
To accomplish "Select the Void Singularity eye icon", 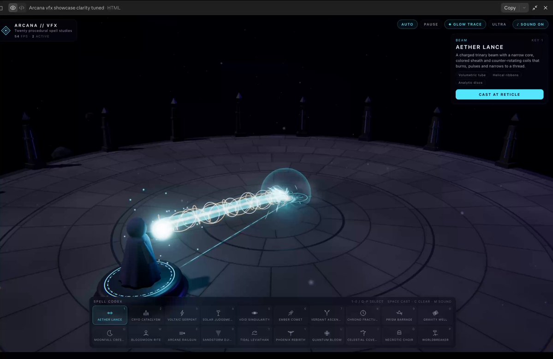I will (254, 313).
